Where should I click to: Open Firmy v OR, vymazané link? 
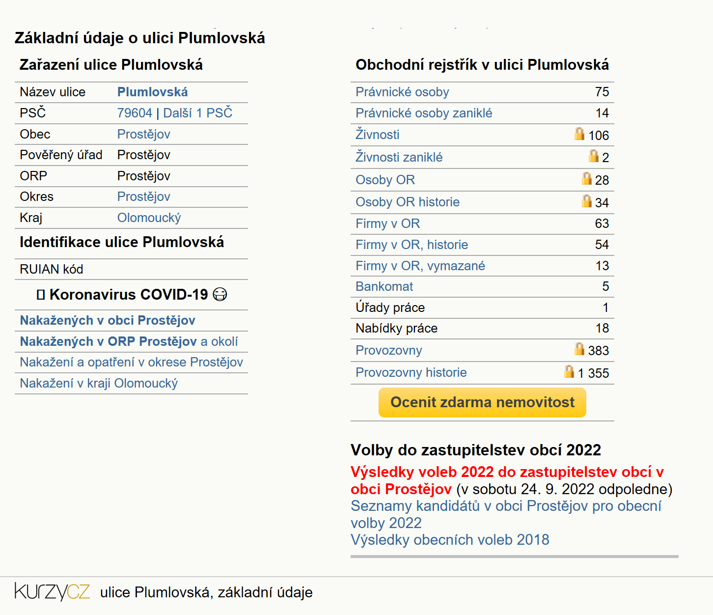click(420, 266)
